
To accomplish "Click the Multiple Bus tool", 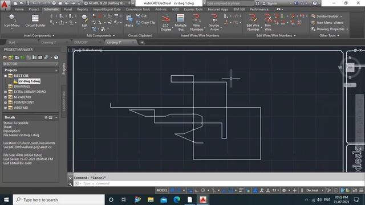I will (180, 22).
